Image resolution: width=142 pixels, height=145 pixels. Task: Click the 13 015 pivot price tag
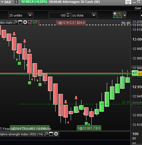click(137, 25)
